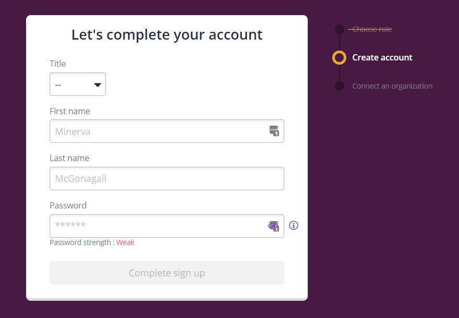Open the Title select box showing dashes
The height and width of the screenshot is (318, 459).
[78, 84]
